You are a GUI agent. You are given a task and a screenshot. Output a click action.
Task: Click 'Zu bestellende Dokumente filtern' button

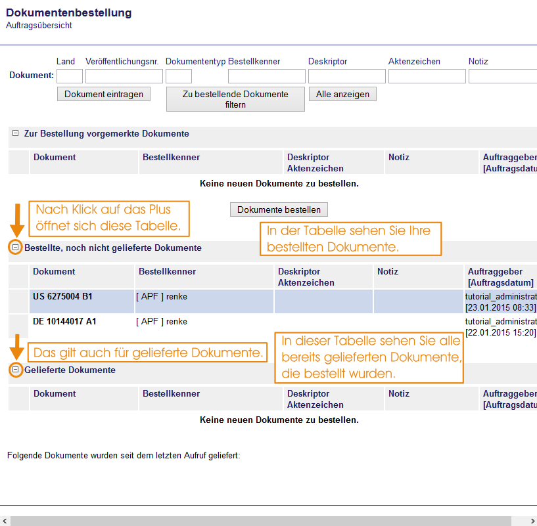[235, 99]
